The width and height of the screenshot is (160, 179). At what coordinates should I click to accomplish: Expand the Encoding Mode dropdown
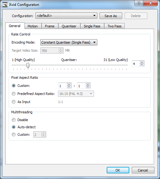[69, 42]
